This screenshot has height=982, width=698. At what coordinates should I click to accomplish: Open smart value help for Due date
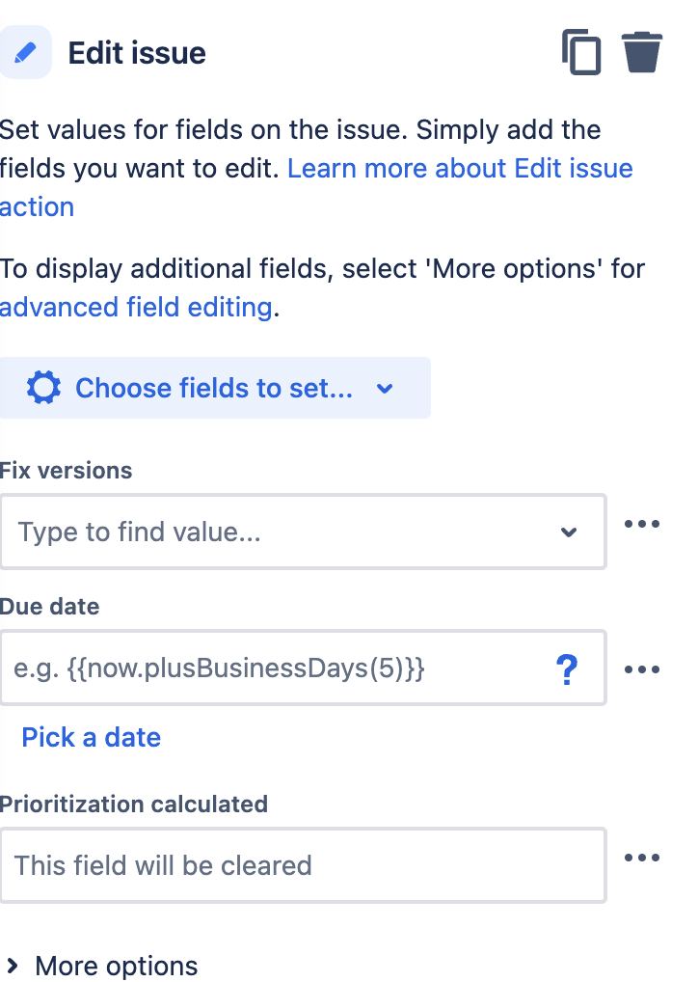pos(568,668)
